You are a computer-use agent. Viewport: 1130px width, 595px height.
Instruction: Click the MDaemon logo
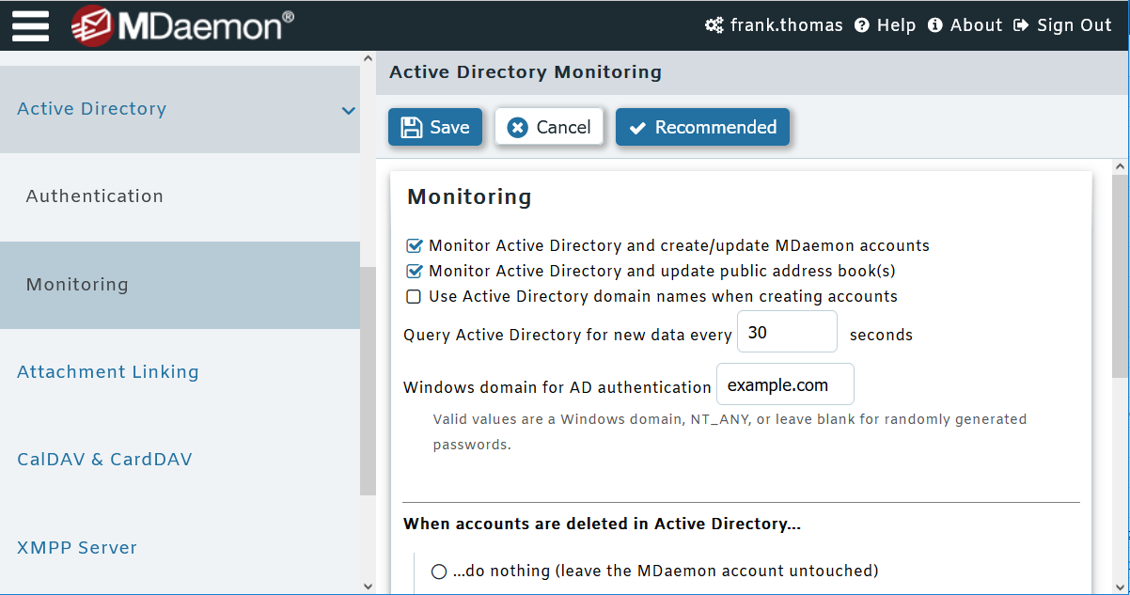pos(182,25)
